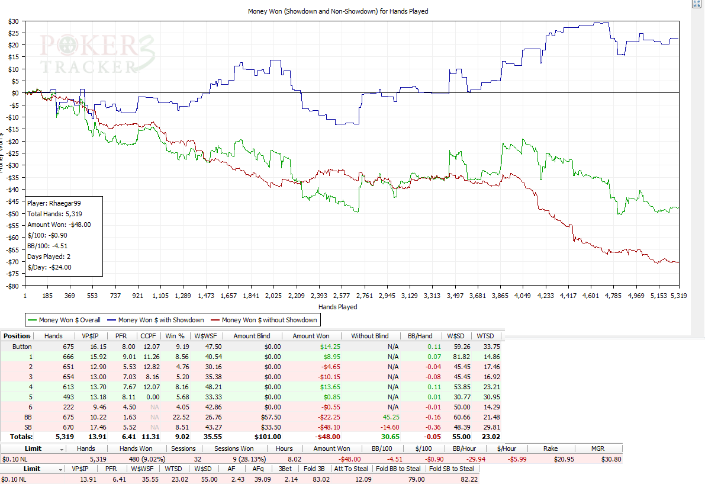Click the BB/Hour column header
The height and width of the screenshot is (487, 705).
[x=465, y=448]
